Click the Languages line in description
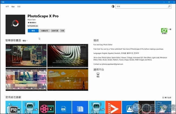The width and height of the screenshot is (176, 114). 116,53
